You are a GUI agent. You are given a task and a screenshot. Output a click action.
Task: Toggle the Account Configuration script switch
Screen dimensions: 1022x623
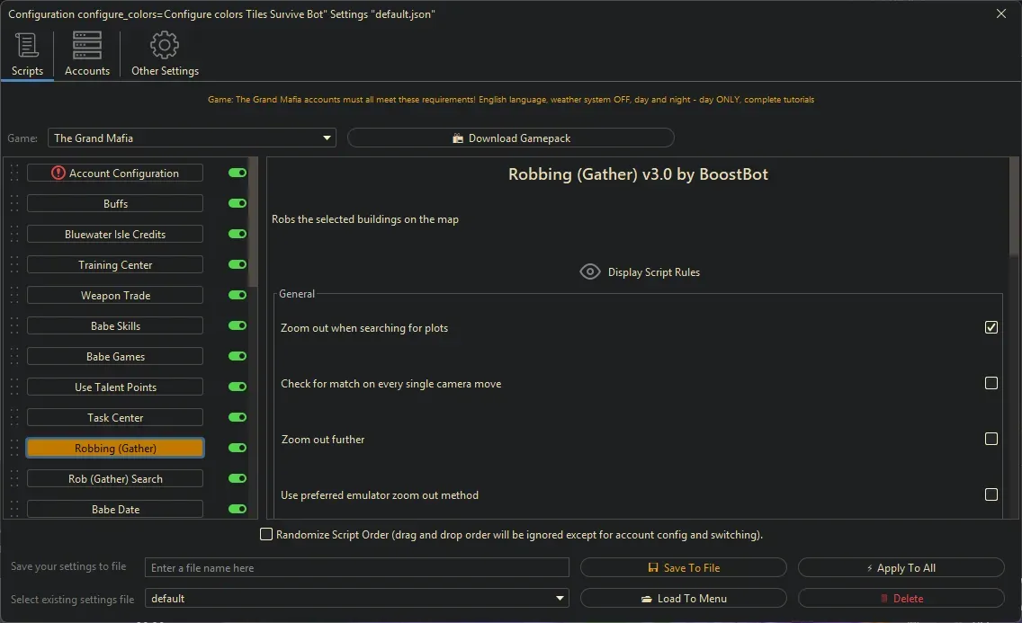[238, 173]
